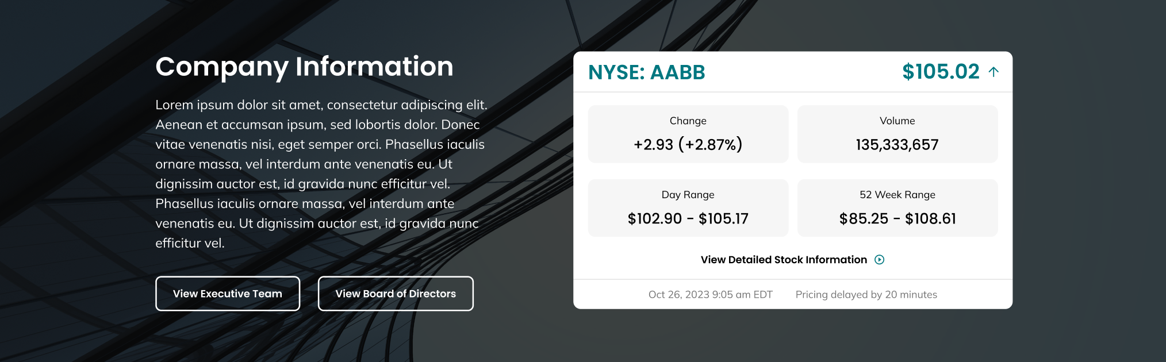Screen dimensions: 1166x362
Task: Open the View Detailed Stock Information link
Action: point(783,260)
